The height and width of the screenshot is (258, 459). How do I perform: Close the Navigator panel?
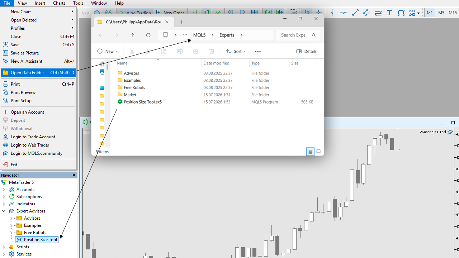(74, 175)
